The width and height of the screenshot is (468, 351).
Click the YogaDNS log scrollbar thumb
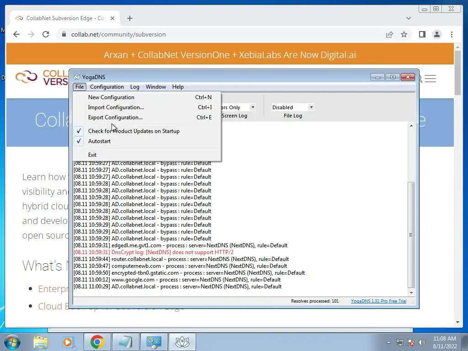coord(411,235)
